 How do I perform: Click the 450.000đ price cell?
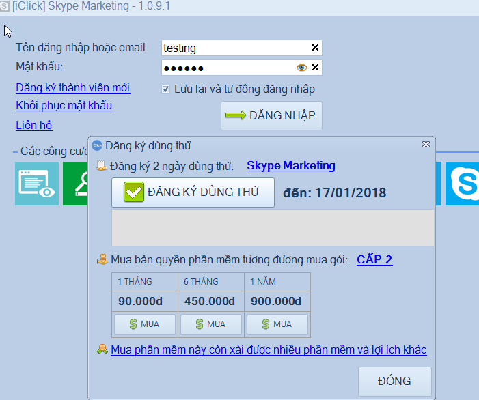[211, 301]
